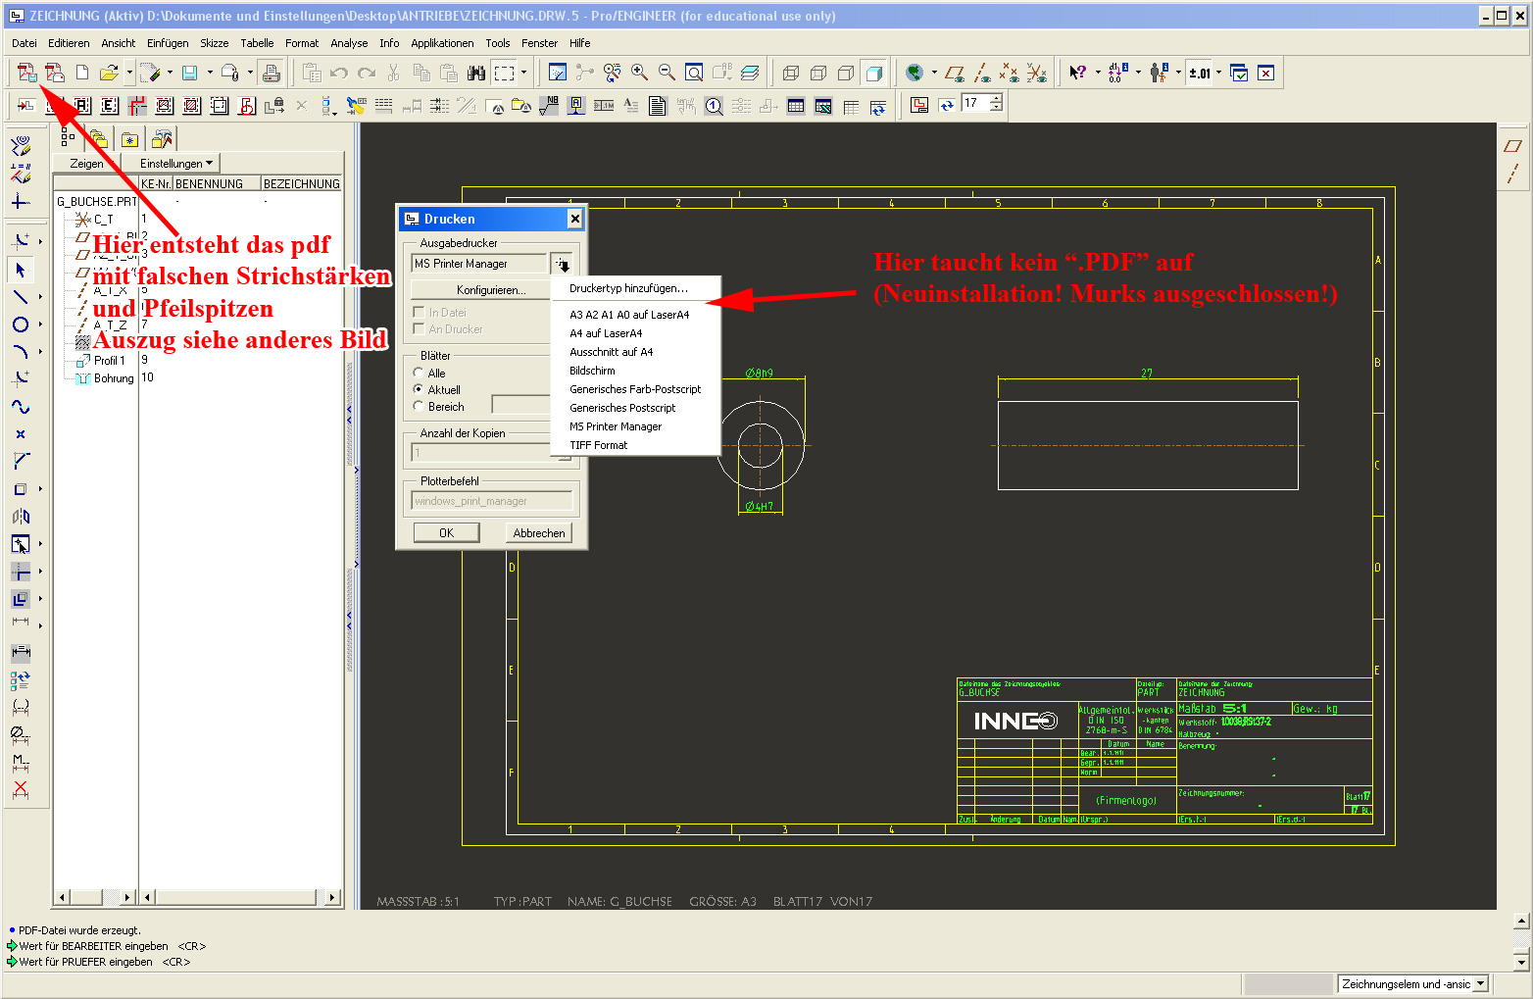Image resolution: width=1533 pixels, height=999 pixels.
Task: Select the circle sketch tool
Action: [x=21, y=325]
